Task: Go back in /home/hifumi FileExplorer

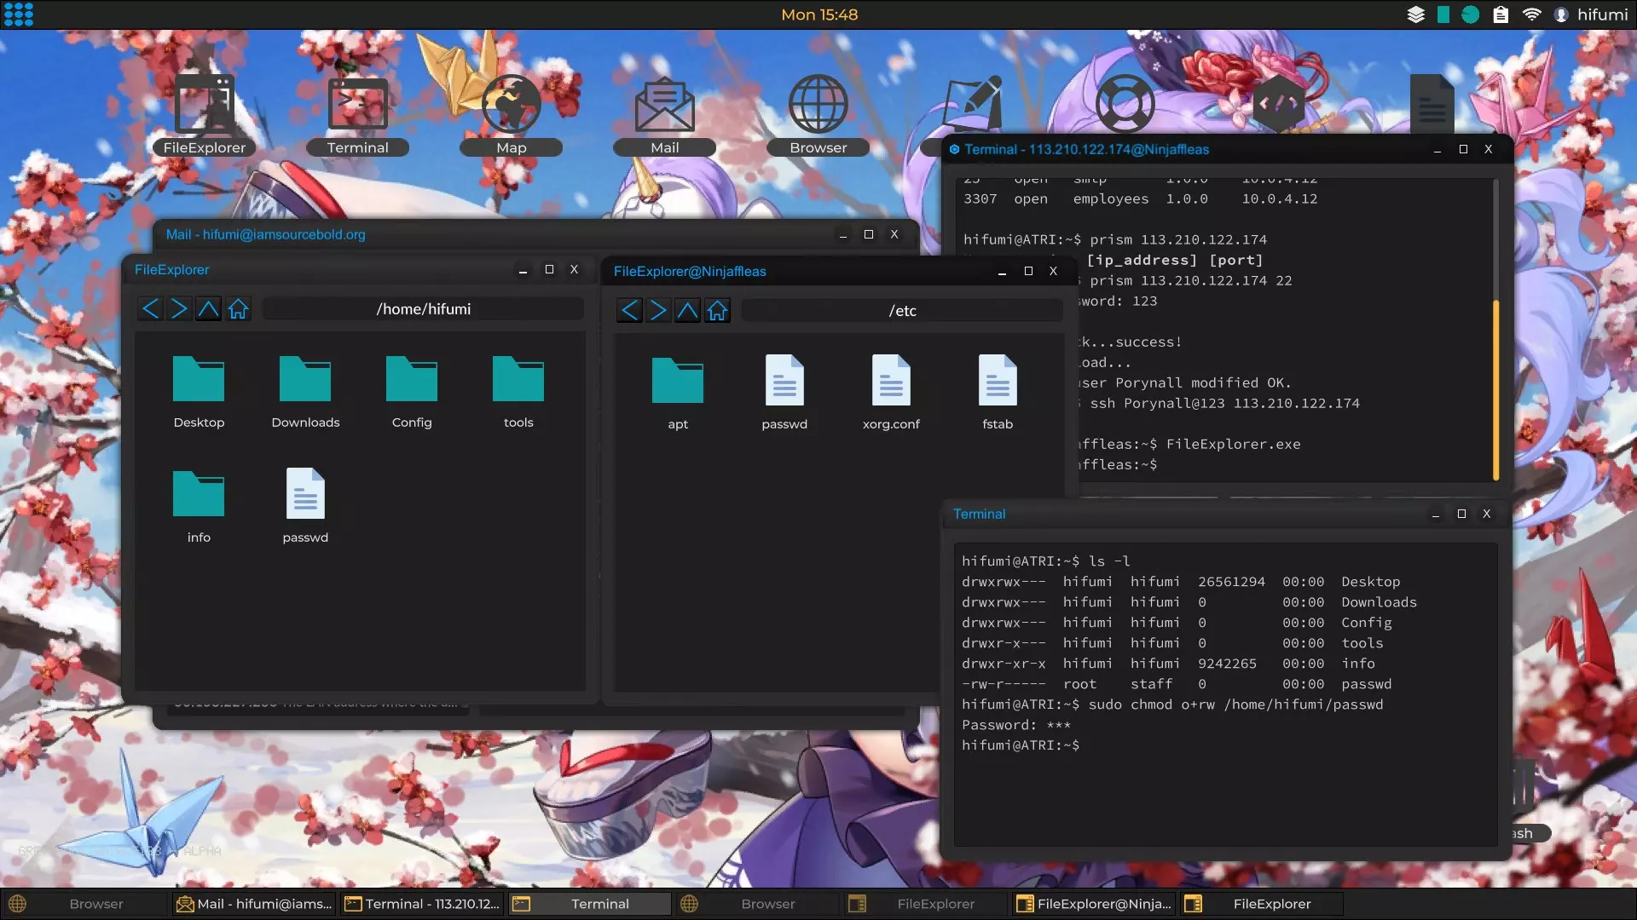Action: tap(150, 309)
